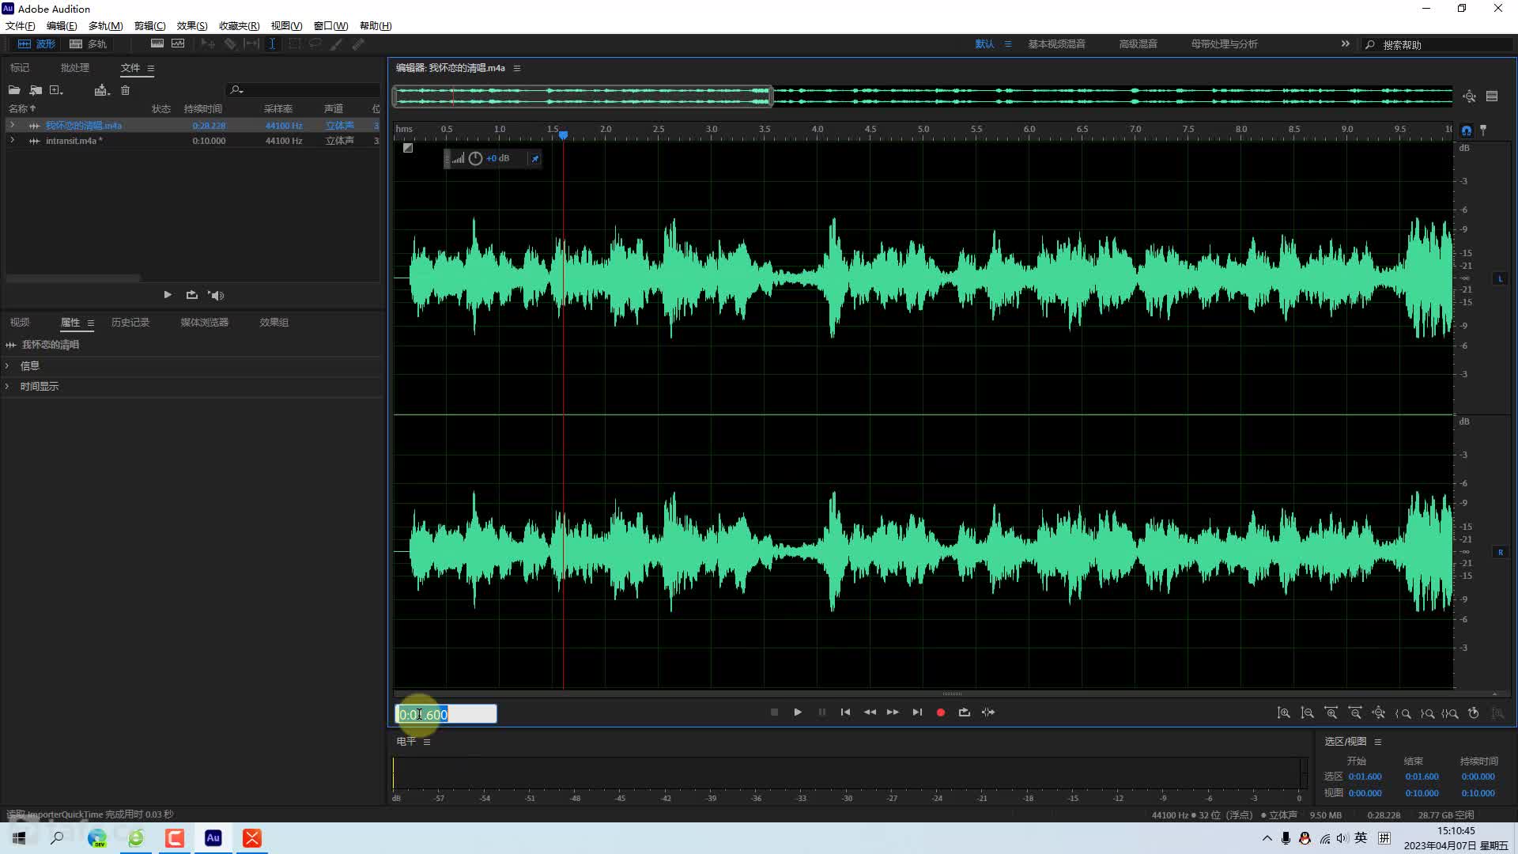The image size is (1518, 854).
Task: Move playhead to previous marker
Action: click(845, 712)
